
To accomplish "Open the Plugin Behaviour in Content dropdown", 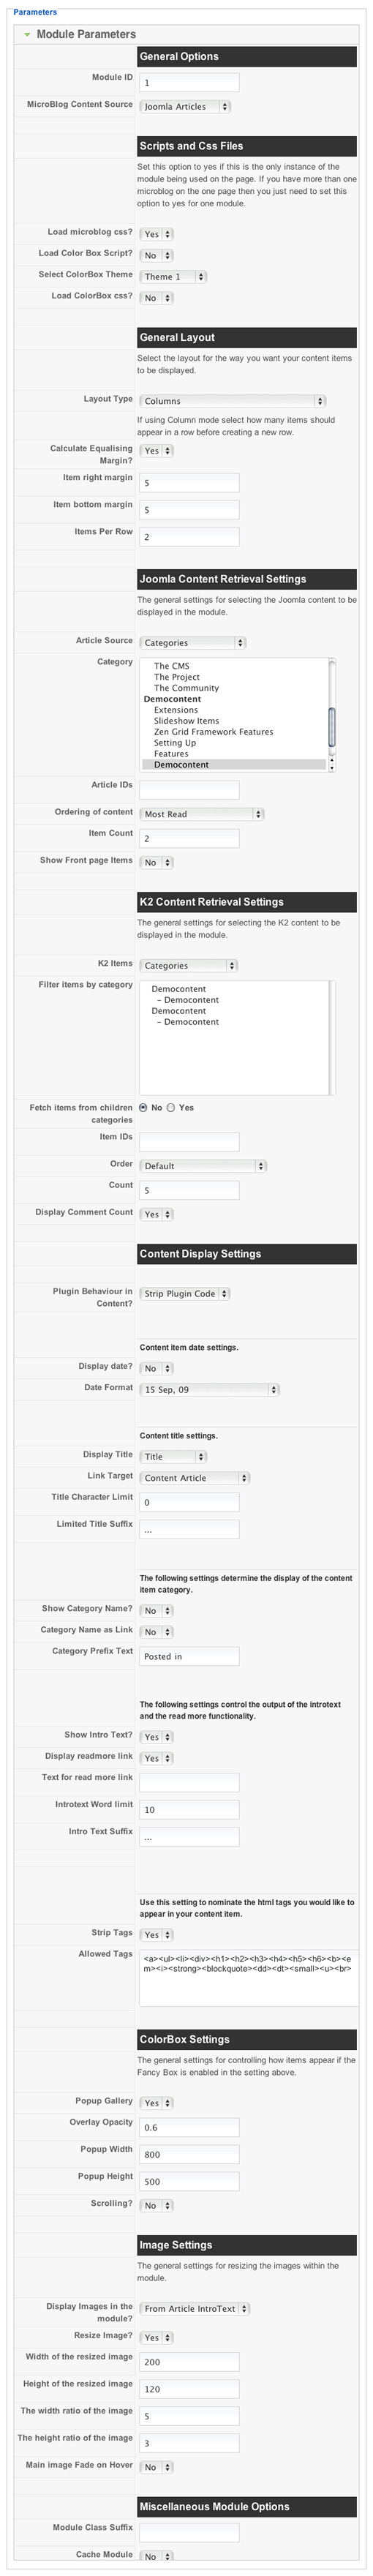I will click(184, 1294).
